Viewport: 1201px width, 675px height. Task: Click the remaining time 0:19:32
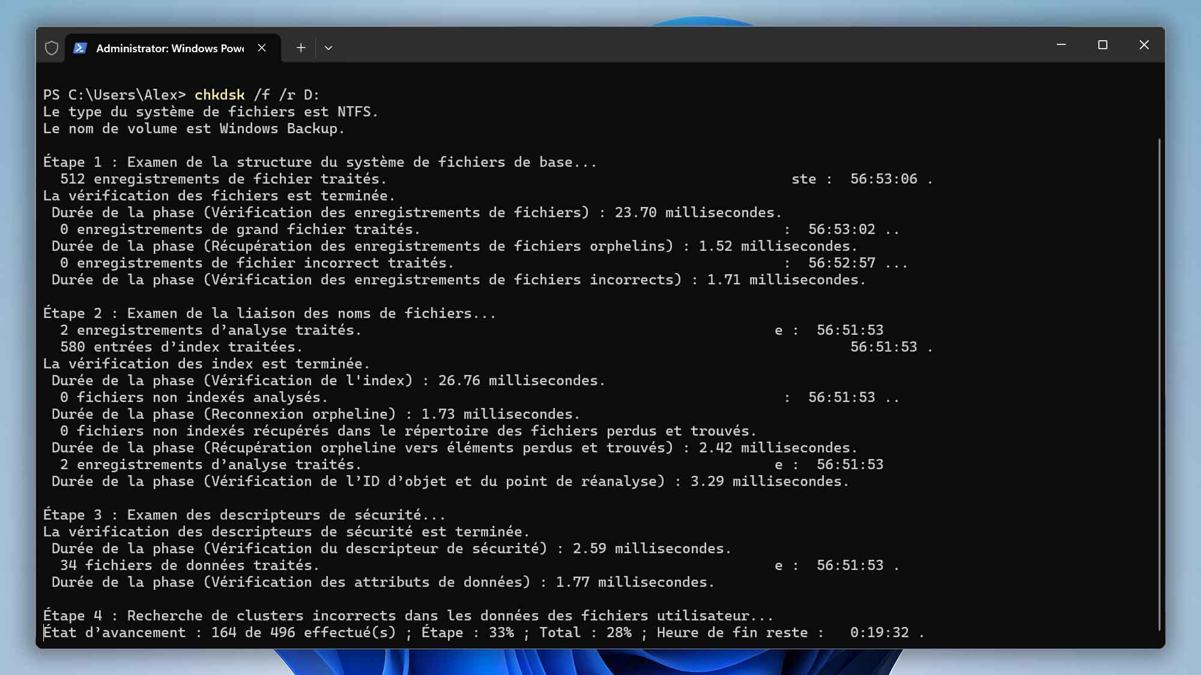pos(879,632)
